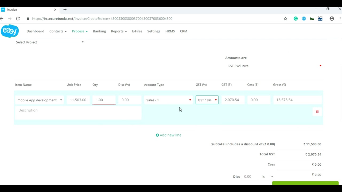Focus the Unit Price field 11,503.00
Viewport: 342px width, 192px height.
pos(78,100)
